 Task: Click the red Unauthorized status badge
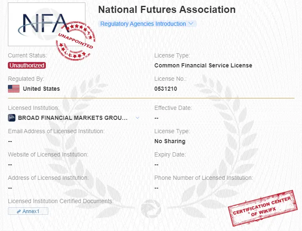tap(27, 65)
